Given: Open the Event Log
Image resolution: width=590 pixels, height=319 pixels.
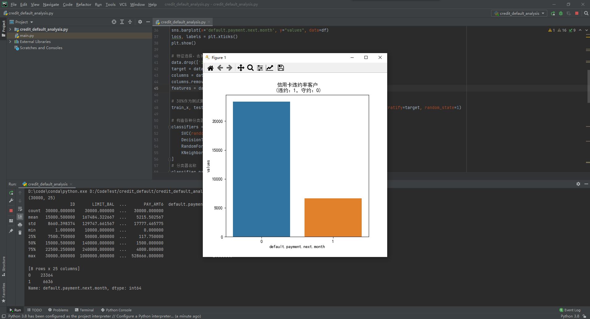Looking at the screenshot, I should (570, 310).
